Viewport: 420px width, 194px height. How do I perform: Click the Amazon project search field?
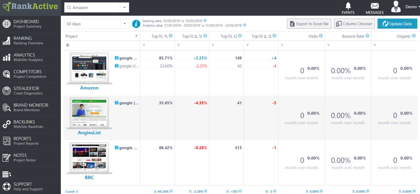[x=92, y=8]
